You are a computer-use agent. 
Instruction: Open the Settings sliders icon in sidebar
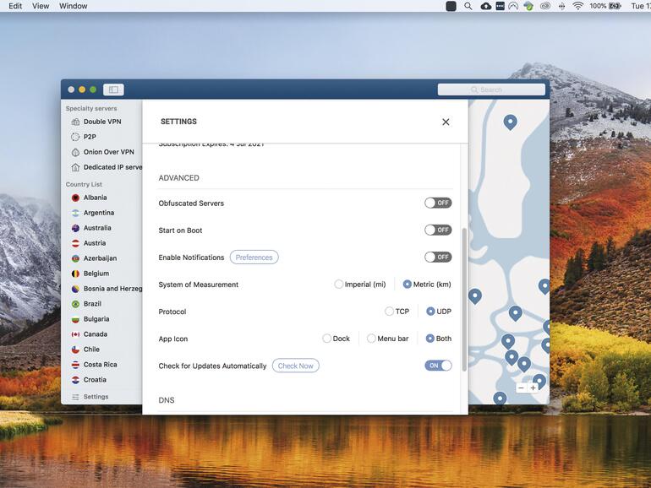point(75,397)
